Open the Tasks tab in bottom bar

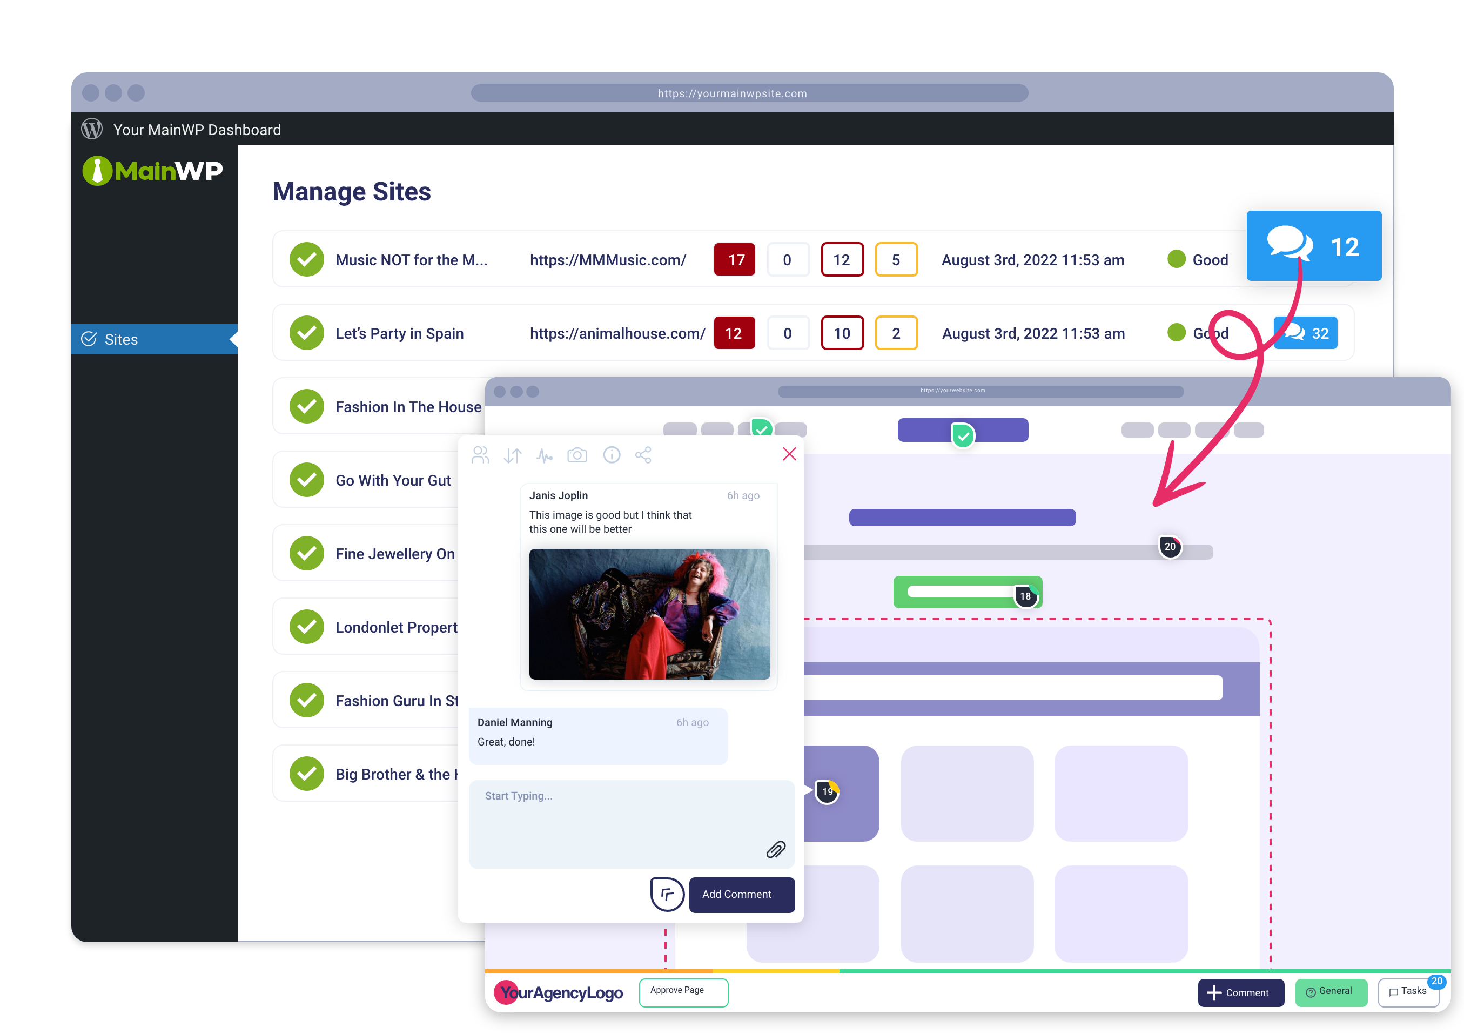(1408, 991)
